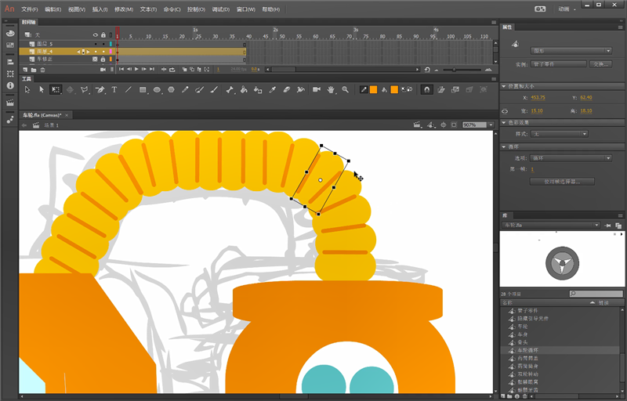Screen dimensions: 627x401
Task: Select the Ink Bottle tool
Action: click(258, 89)
